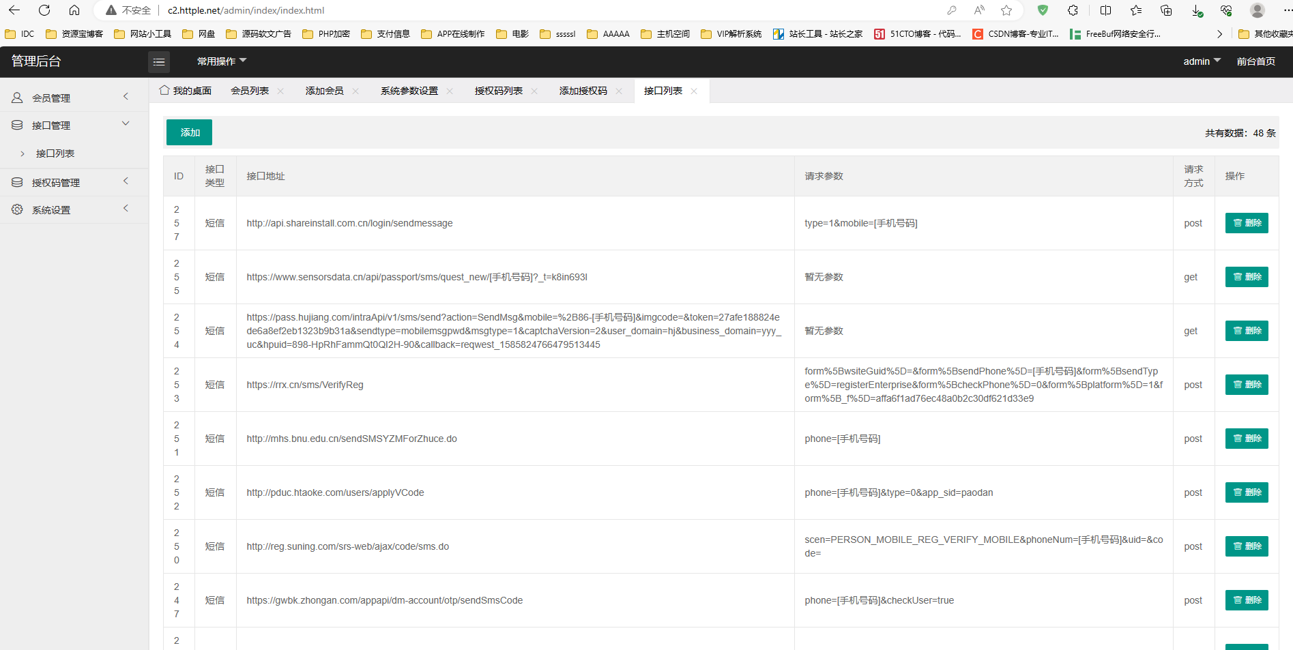1293x650 pixels.
Task: Delete the shareinstall.com.cn interface row
Action: click(x=1247, y=223)
